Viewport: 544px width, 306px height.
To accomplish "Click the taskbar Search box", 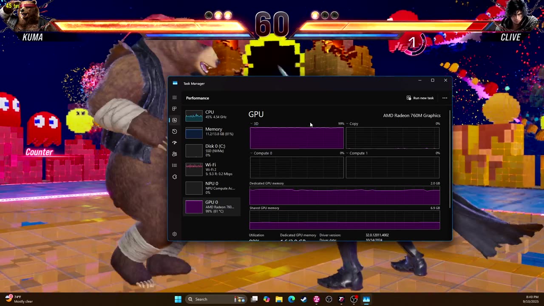I will click(216, 299).
